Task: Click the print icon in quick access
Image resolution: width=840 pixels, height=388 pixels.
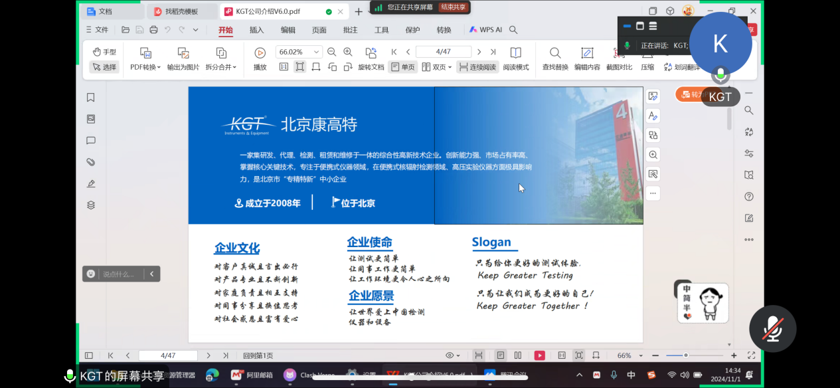Action: click(153, 30)
